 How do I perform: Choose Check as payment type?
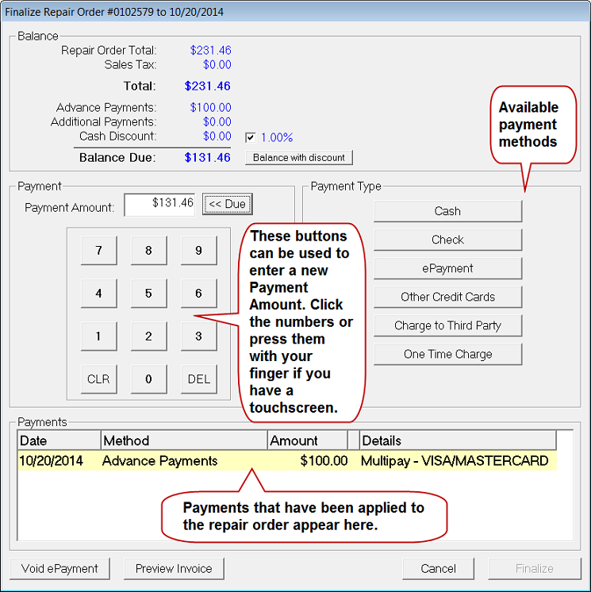click(447, 240)
